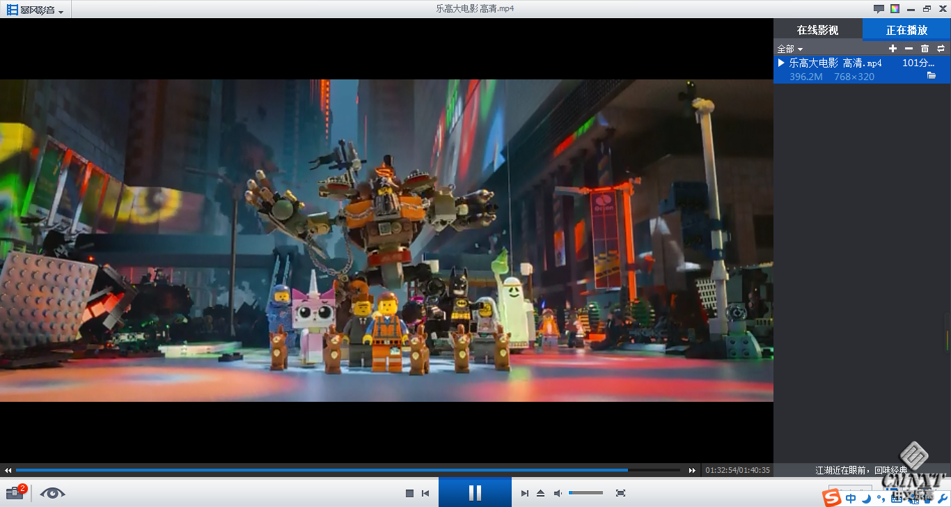Add a file to the playlist

coord(893,48)
